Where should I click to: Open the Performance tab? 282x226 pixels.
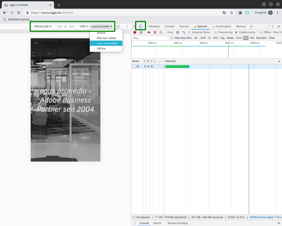pyautogui.click(x=221, y=27)
